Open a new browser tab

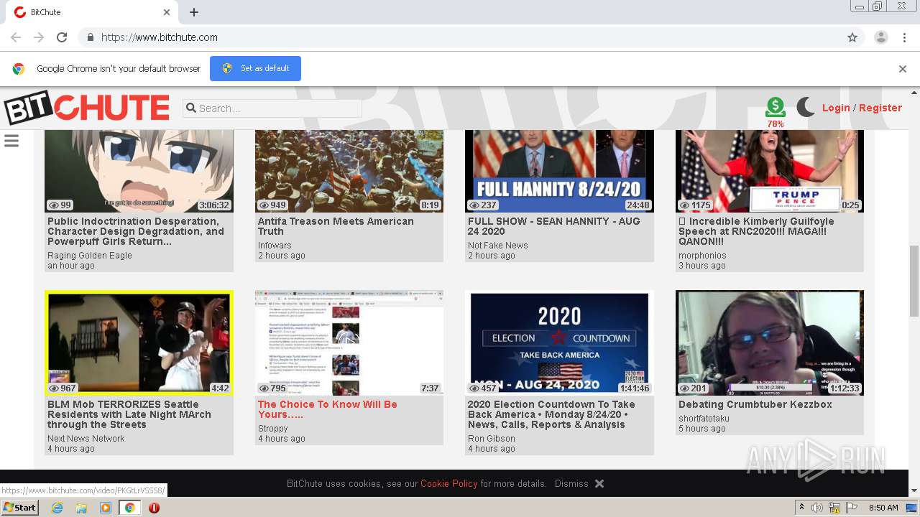pyautogui.click(x=194, y=12)
